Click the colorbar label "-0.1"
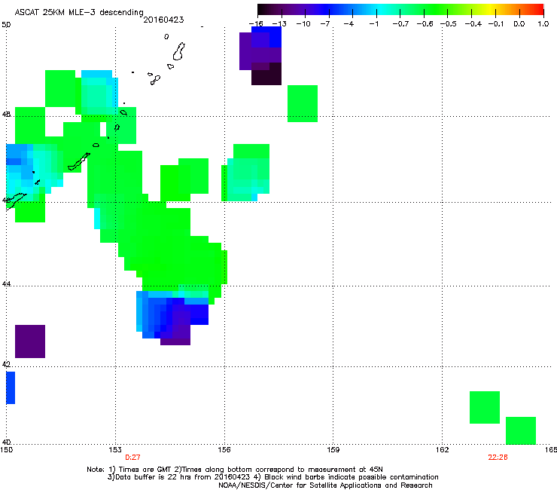The image size is (557, 490). pyautogui.click(x=496, y=24)
